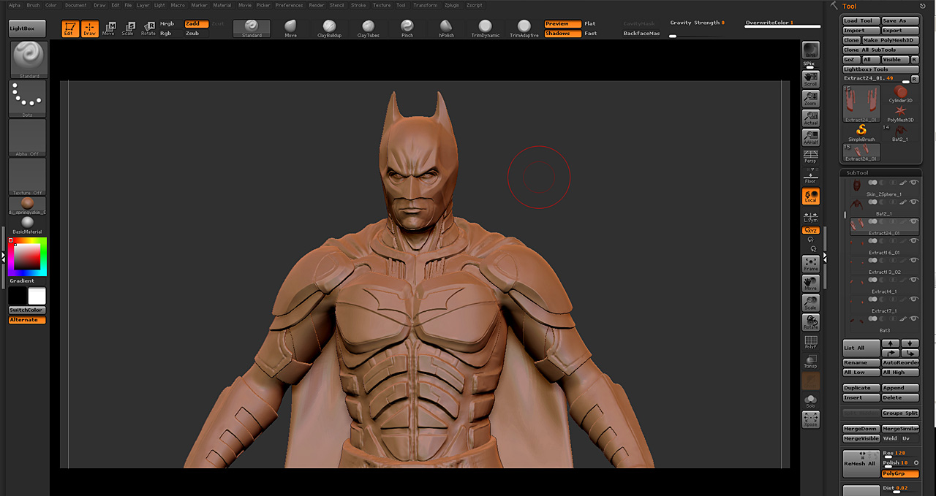Open the Document menu
This screenshot has height=496, width=936.
coord(75,5)
